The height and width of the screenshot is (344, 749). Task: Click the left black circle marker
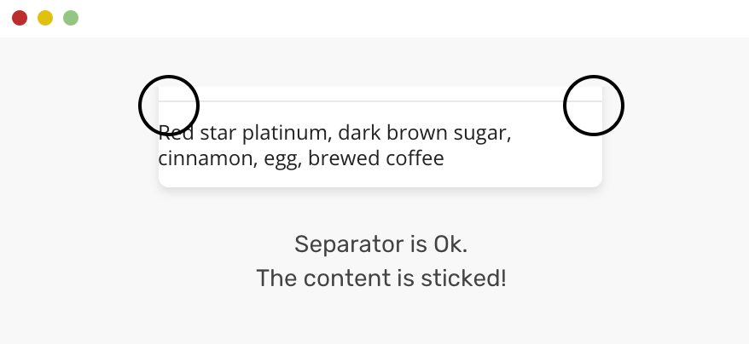point(169,106)
